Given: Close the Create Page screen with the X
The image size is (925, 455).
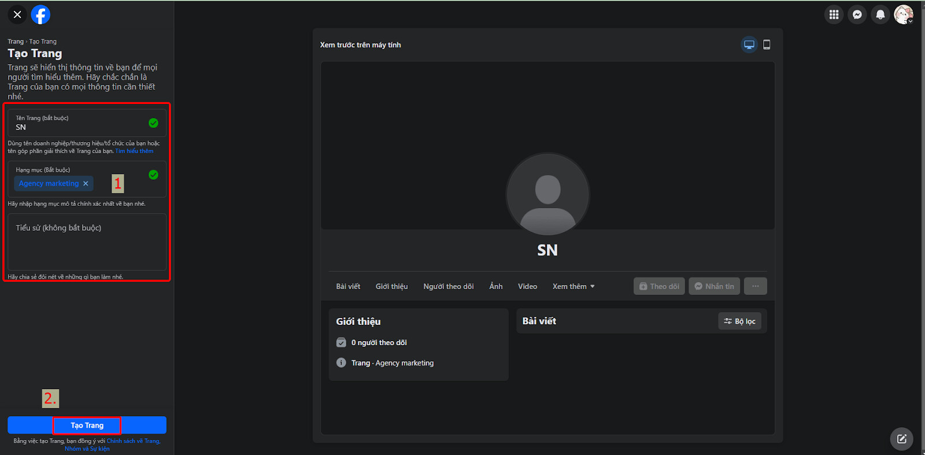Looking at the screenshot, I should [x=17, y=14].
